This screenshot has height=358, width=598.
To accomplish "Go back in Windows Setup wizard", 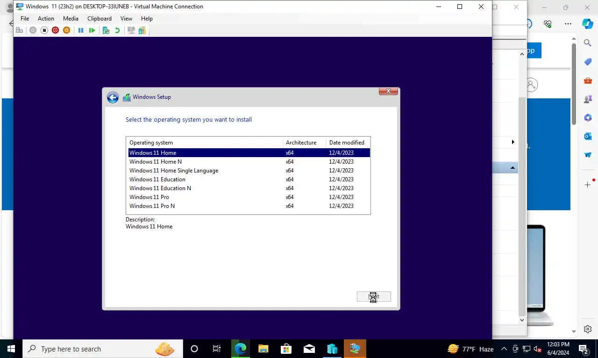I will (113, 97).
